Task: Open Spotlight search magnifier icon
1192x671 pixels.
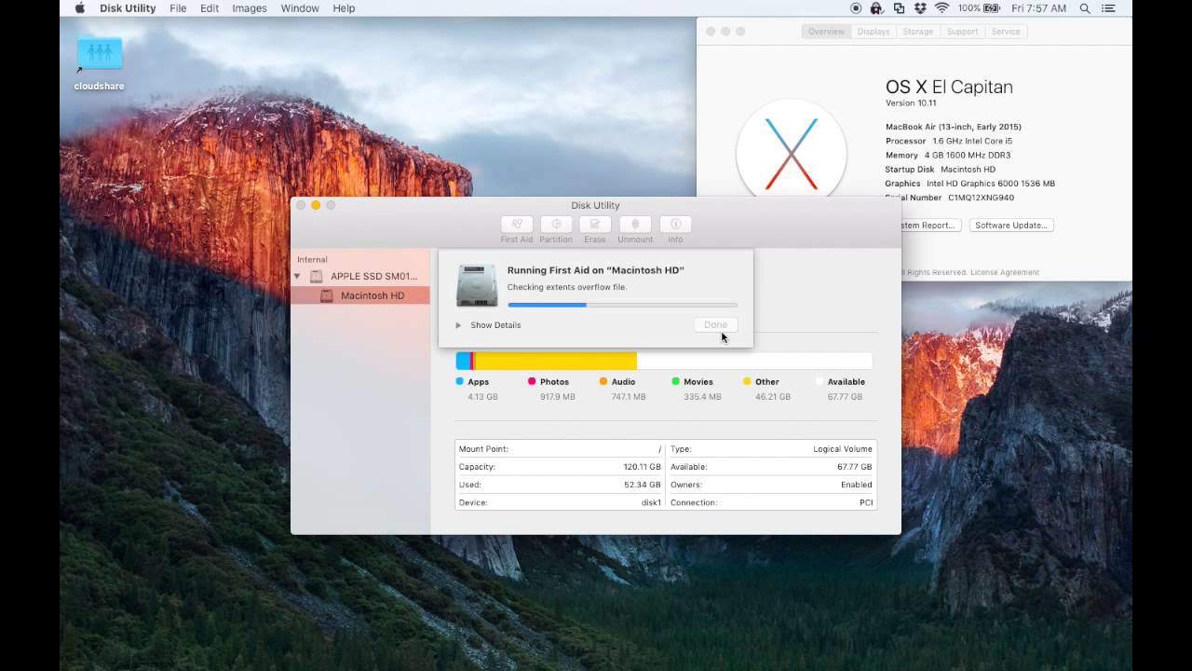Action: click(x=1085, y=8)
